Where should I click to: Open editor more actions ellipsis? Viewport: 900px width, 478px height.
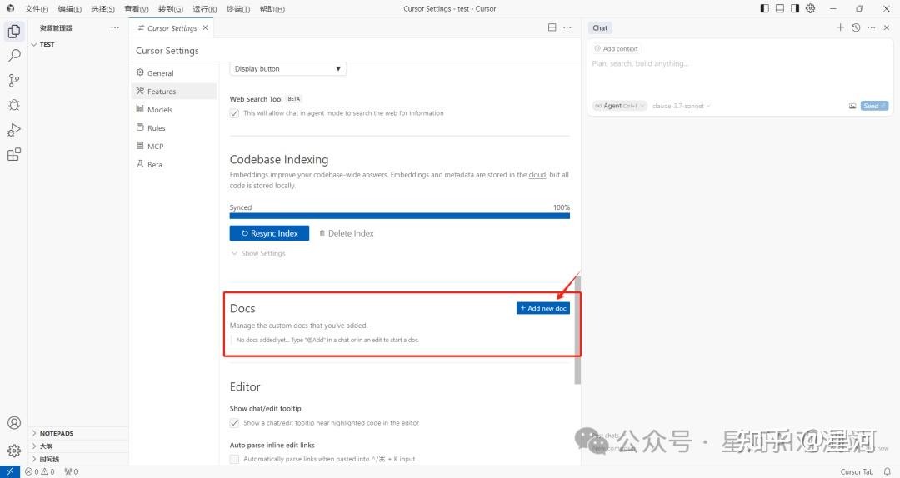click(x=567, y=27)
